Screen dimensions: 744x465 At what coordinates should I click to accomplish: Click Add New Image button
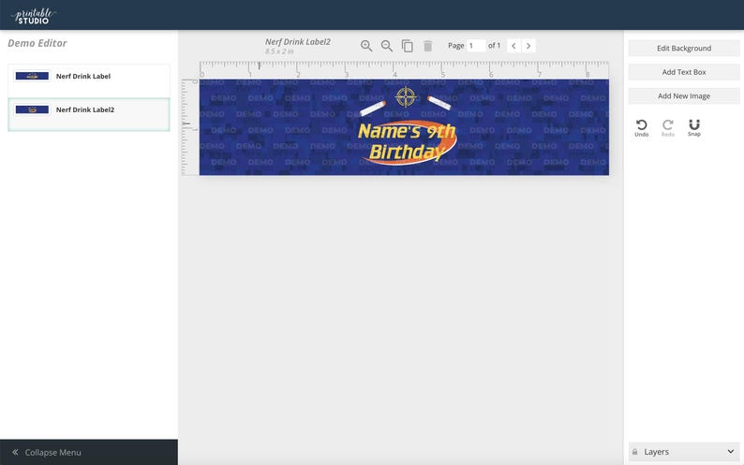pyautogui.click(x=684, y=95)
